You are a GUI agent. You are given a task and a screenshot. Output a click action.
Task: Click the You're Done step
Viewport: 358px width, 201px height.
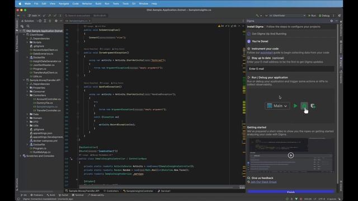point(257,41)
